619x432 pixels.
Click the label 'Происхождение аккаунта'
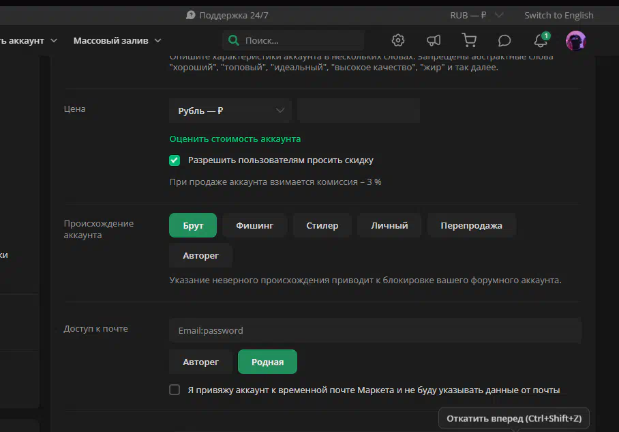[x=99, y=229]
